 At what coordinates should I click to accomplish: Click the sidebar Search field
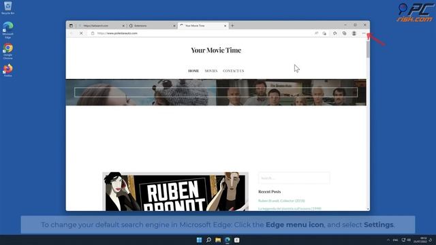[294, 178]
